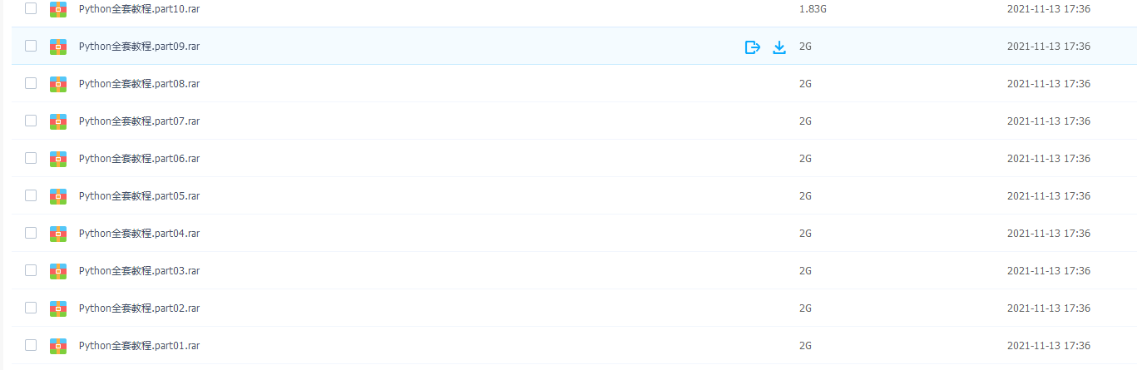Check the box next to part05.rar
The height and width of the screenshot is (370, 1137).
(x=31, y=195)
